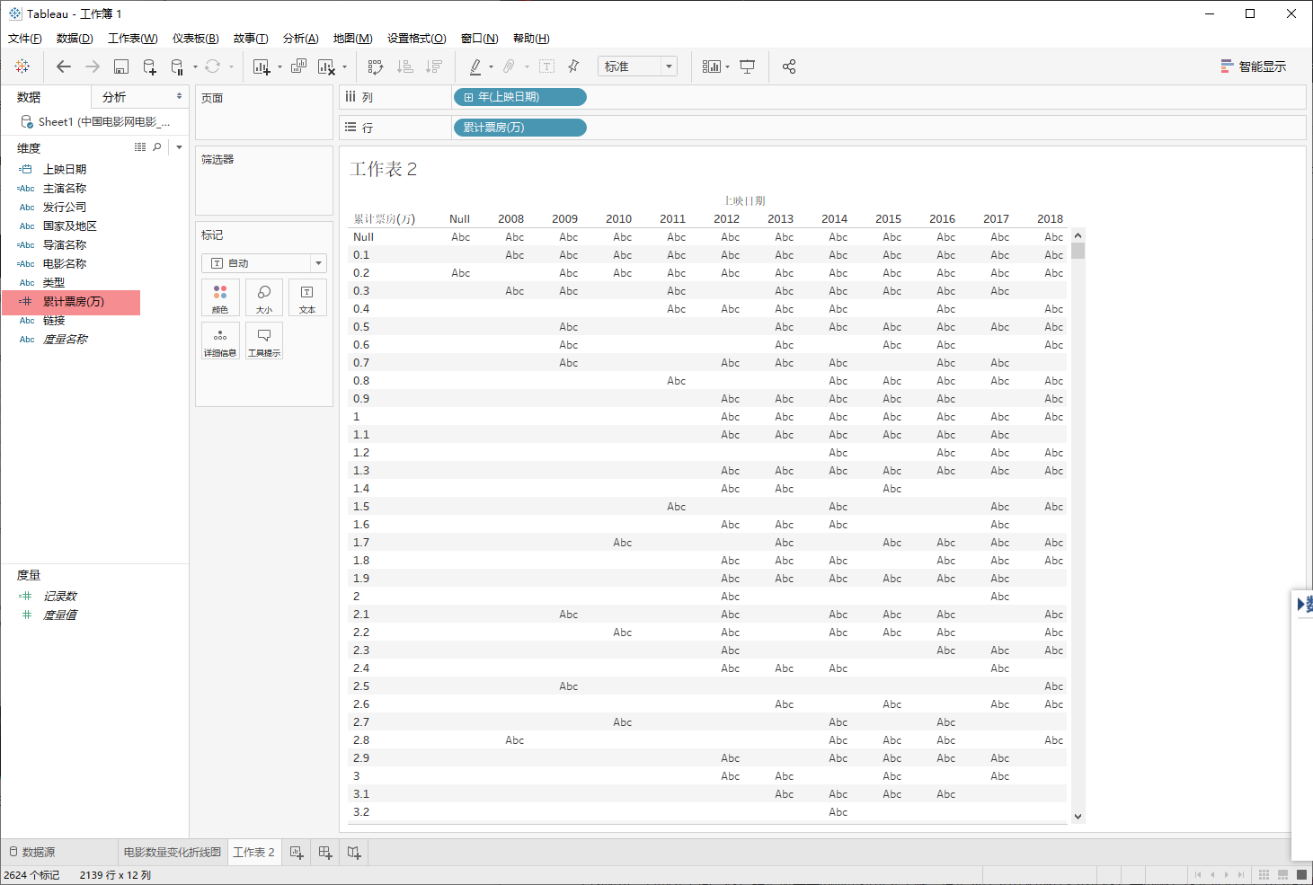Show mark labels T icon

[546, 66]
